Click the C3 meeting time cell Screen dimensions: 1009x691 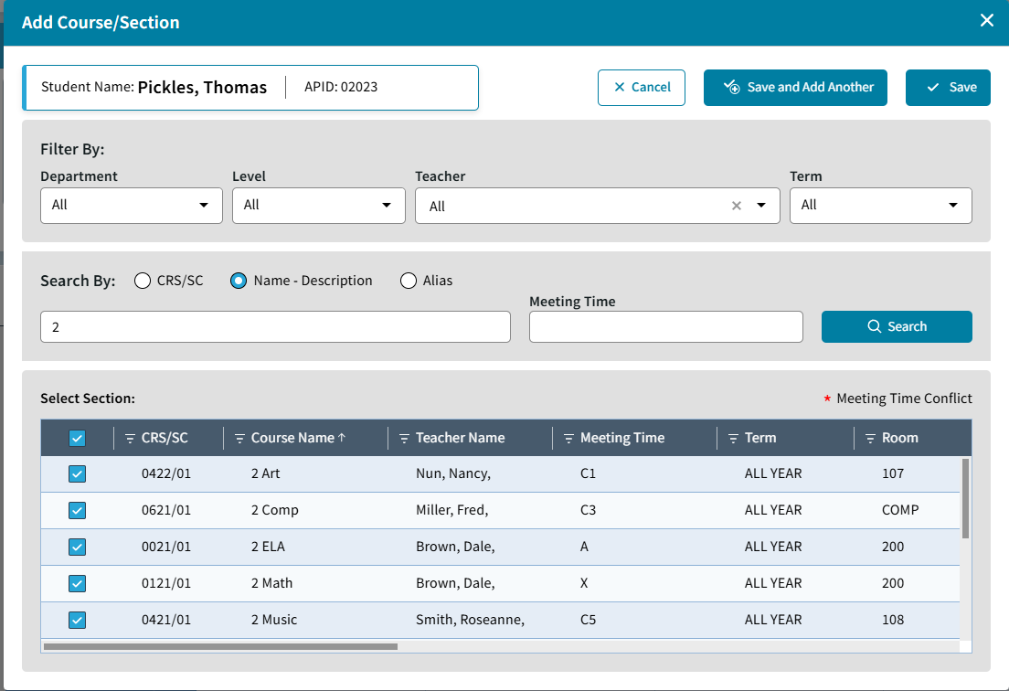coord(589,510)
